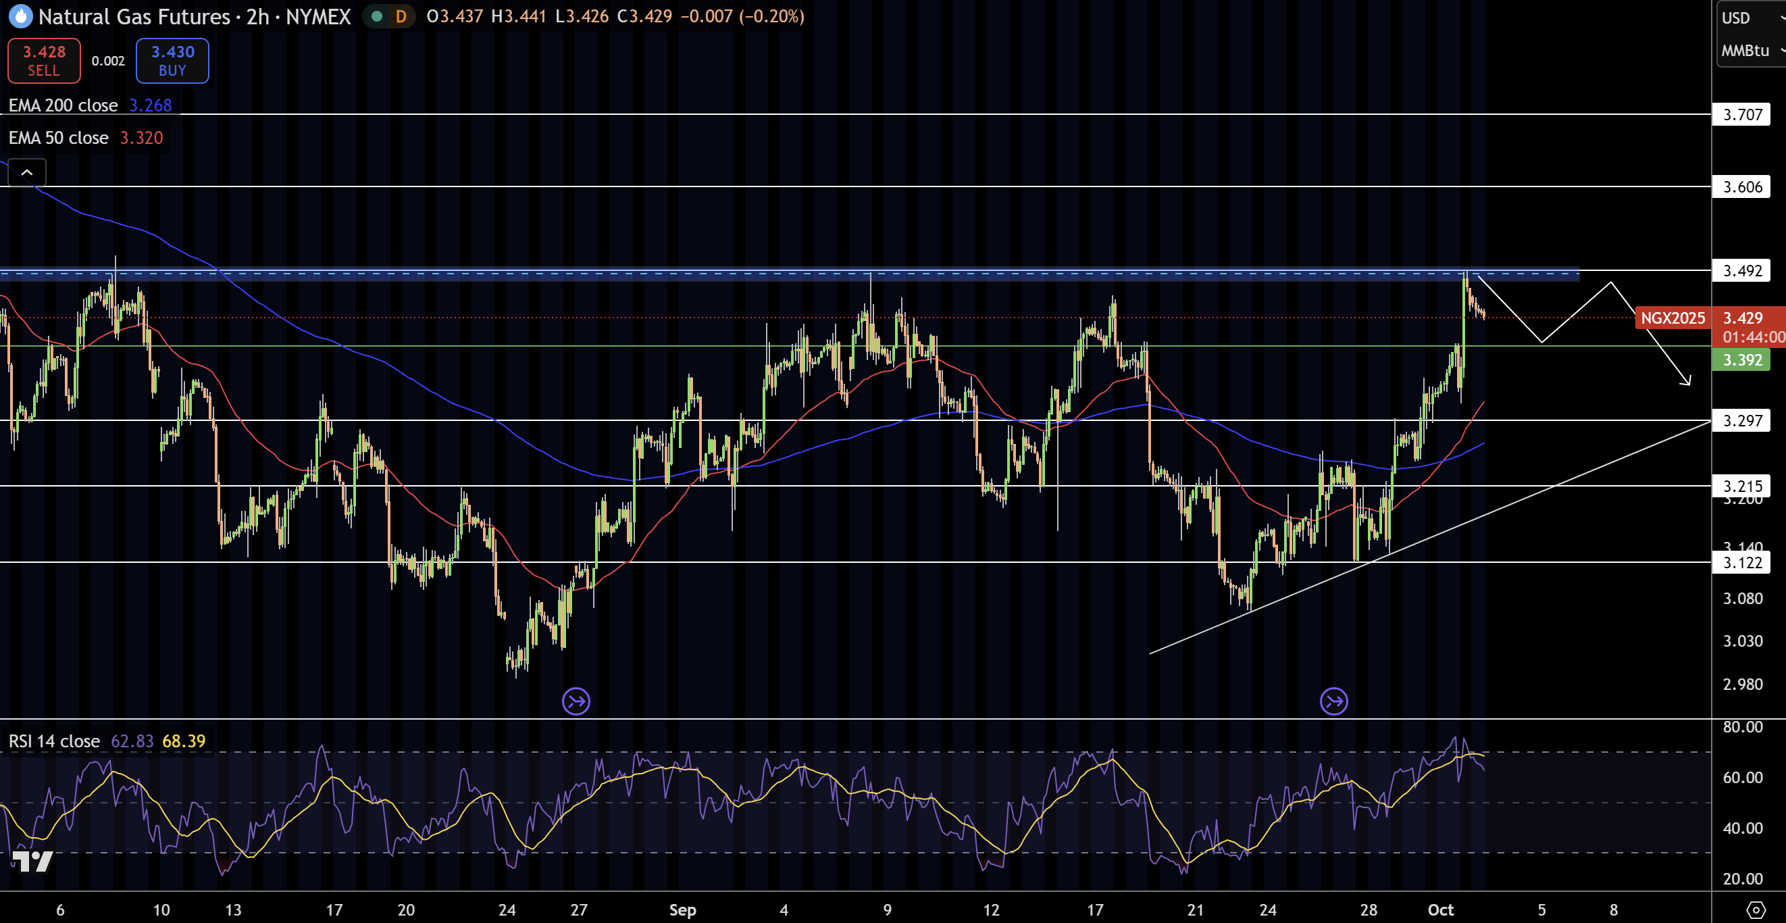This screenshot has width=1786, height=923.
Task: Click the orange delayed data D indicator
Action: (x=401, y=16)
